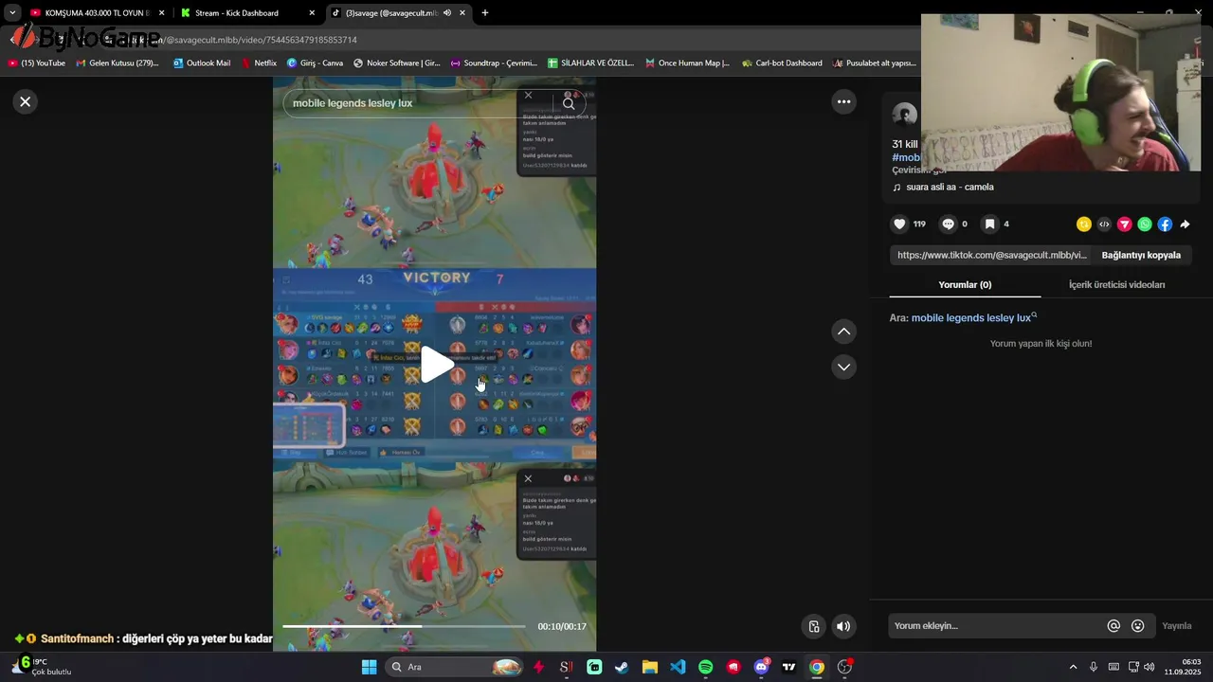
Task: Open Discord from the taskbar
Action: pos(761,667)
